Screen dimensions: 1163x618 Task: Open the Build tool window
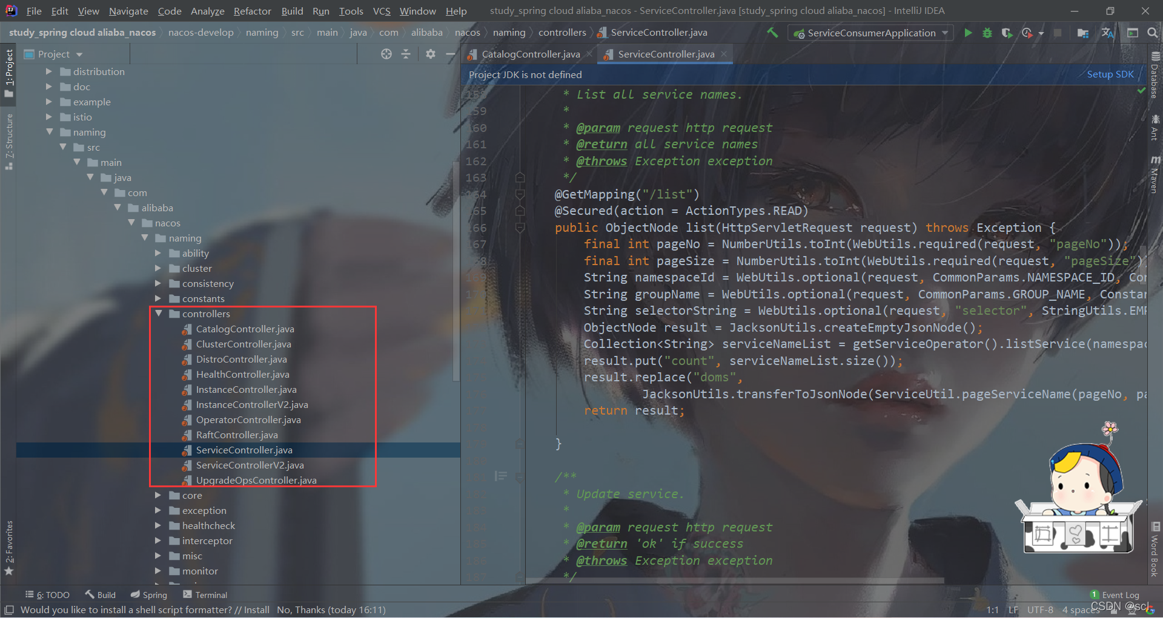pos(100,595)
